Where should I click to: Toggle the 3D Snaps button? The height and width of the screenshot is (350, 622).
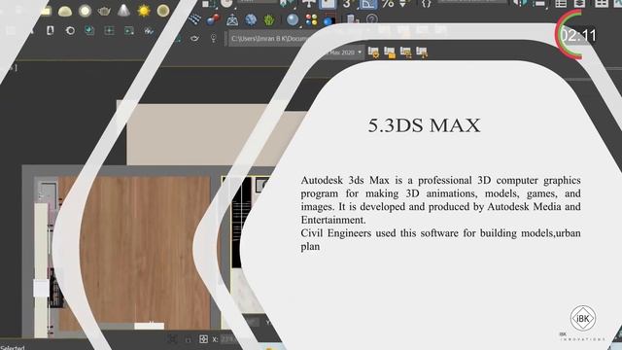click(348, 4)
